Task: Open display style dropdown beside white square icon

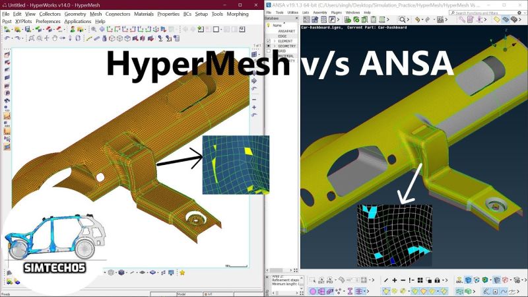Action: point(221,30)
